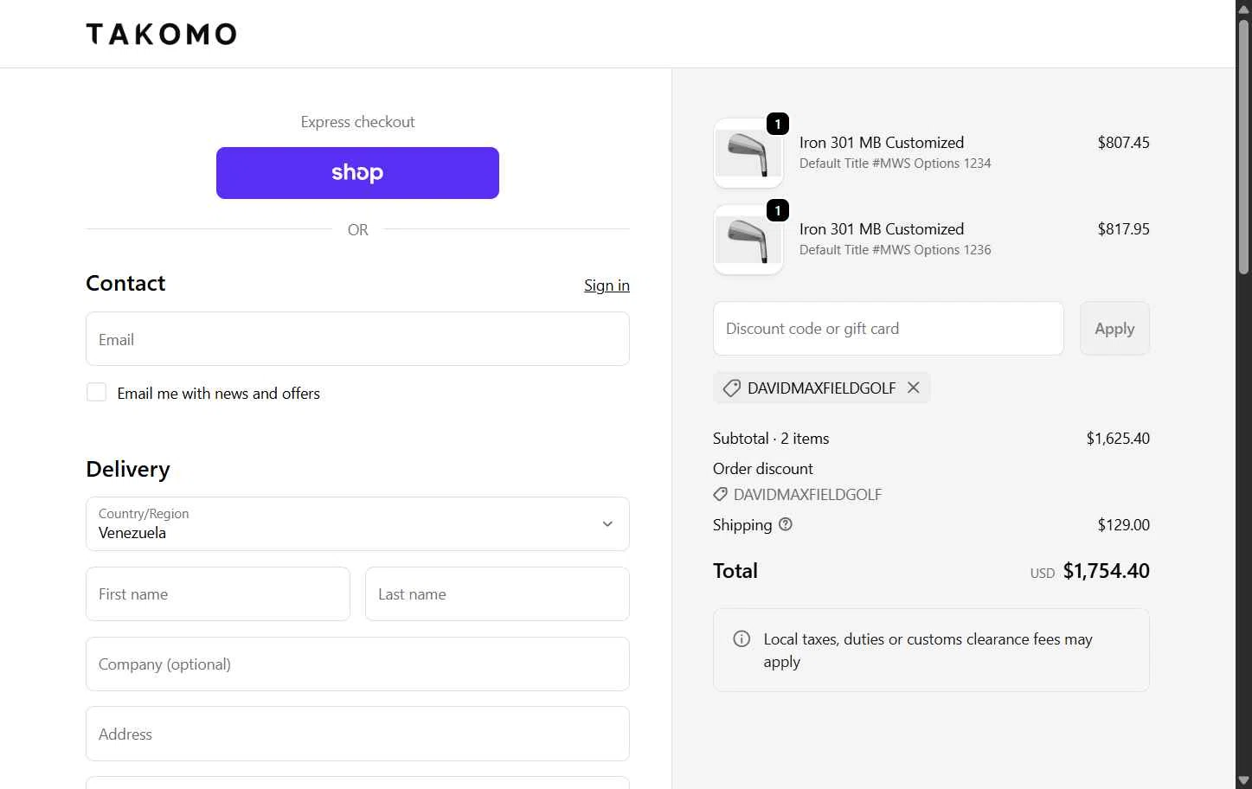Click 'Default Title #MWS Options 1236' text
Screen dimensions: 1252x789
[x=895, y=250]
